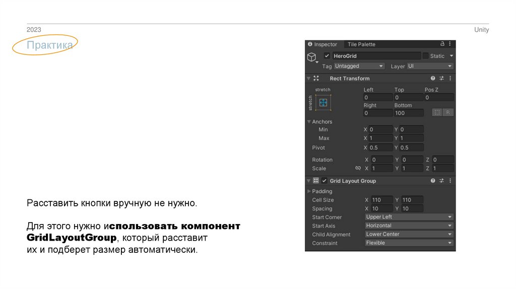Open Child Alignment dropdown showing Lower Center
The width and height of the screenshot is (516, 289).
pos(409,234)
